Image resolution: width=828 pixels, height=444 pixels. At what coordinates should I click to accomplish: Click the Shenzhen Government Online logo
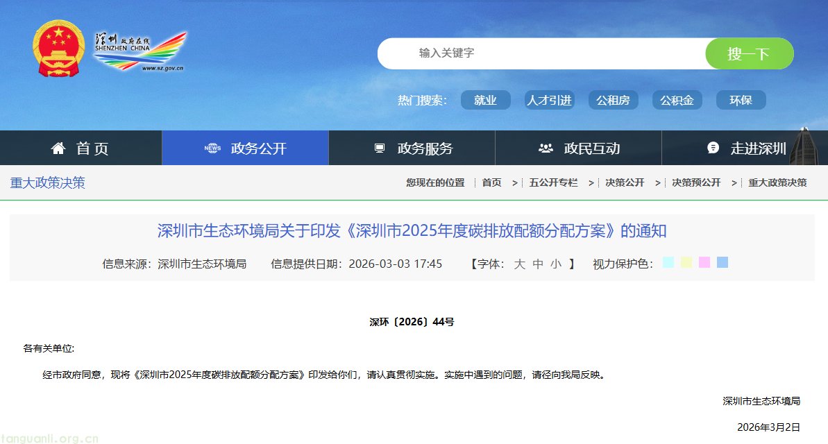point(140,51)
